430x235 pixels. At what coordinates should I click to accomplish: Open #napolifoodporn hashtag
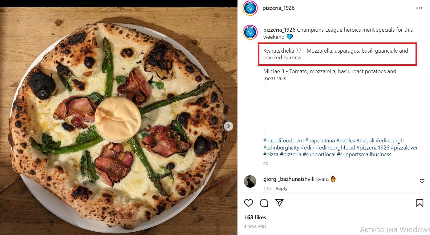(283, 141)
